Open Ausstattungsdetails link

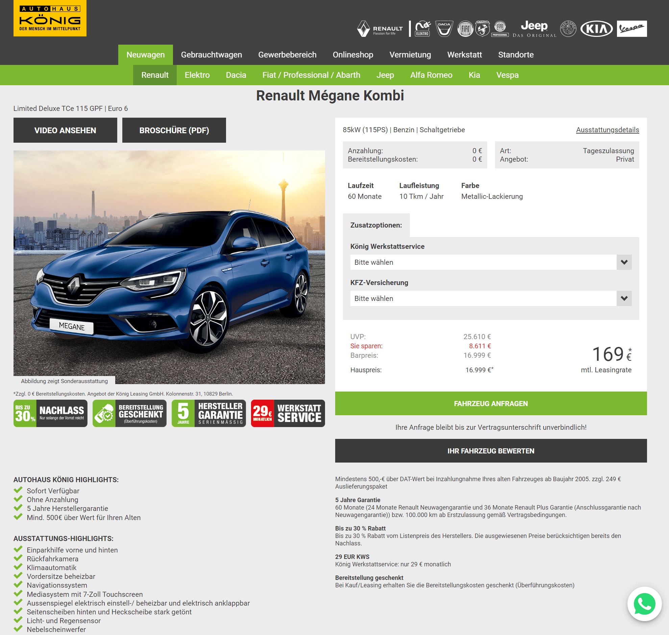tap(608, 130)
